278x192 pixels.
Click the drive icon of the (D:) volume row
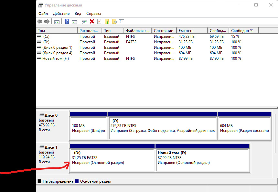coord(39,42)
